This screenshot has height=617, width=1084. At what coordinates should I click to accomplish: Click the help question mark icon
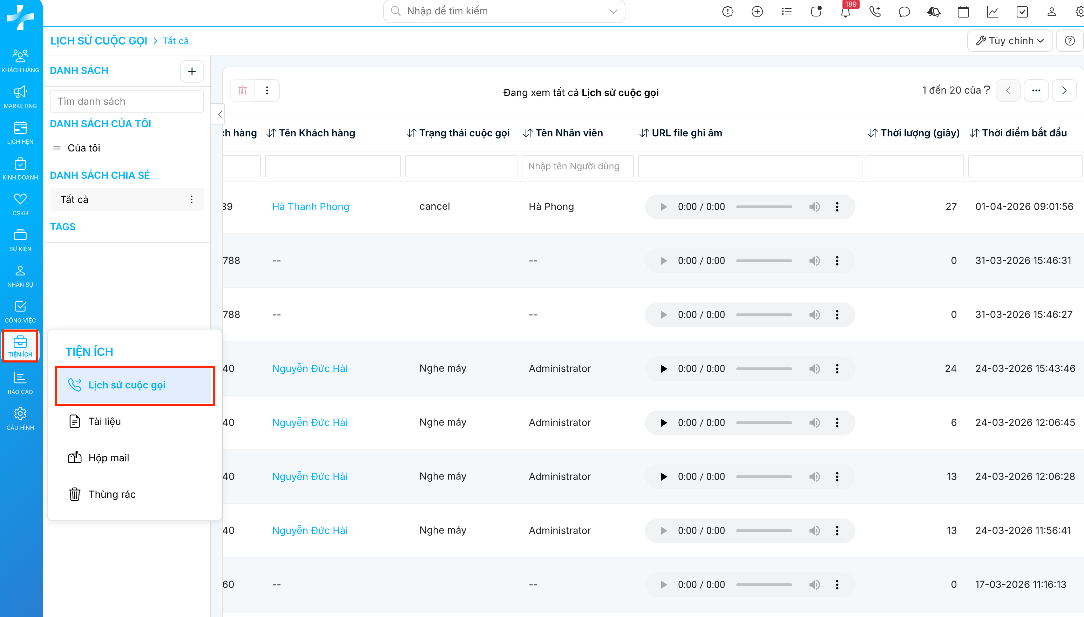click(1070, 41)
